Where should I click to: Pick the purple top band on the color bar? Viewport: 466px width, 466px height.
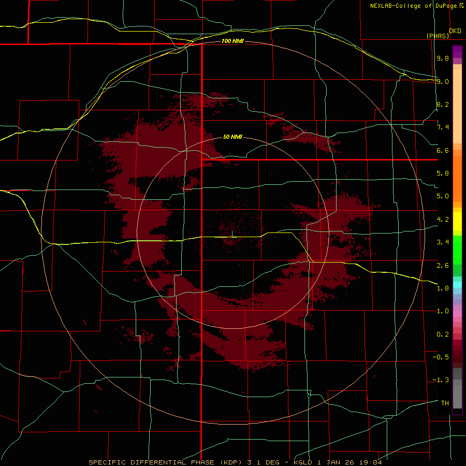tap(457, 52)
